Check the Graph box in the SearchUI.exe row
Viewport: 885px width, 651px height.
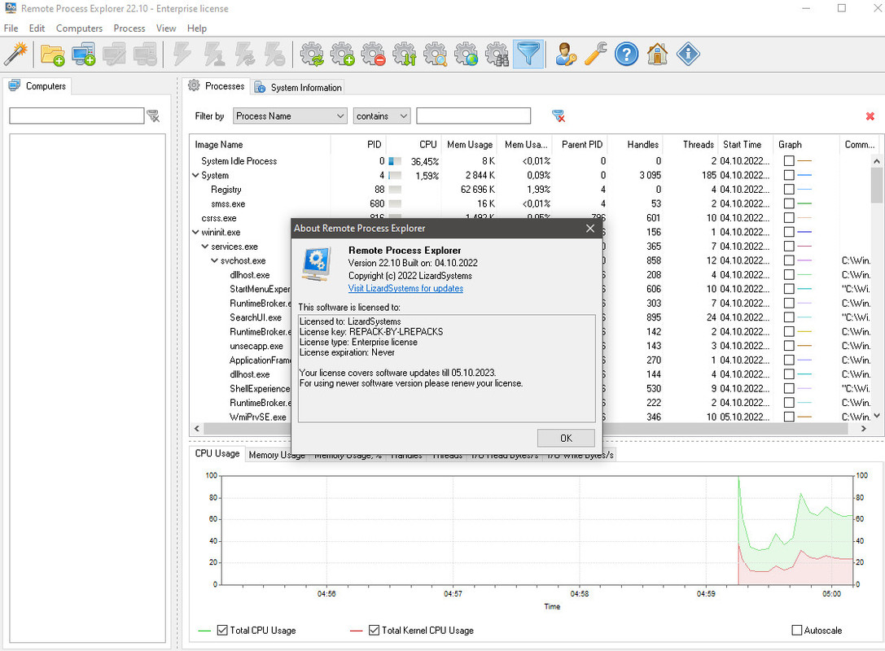[789, 317]
